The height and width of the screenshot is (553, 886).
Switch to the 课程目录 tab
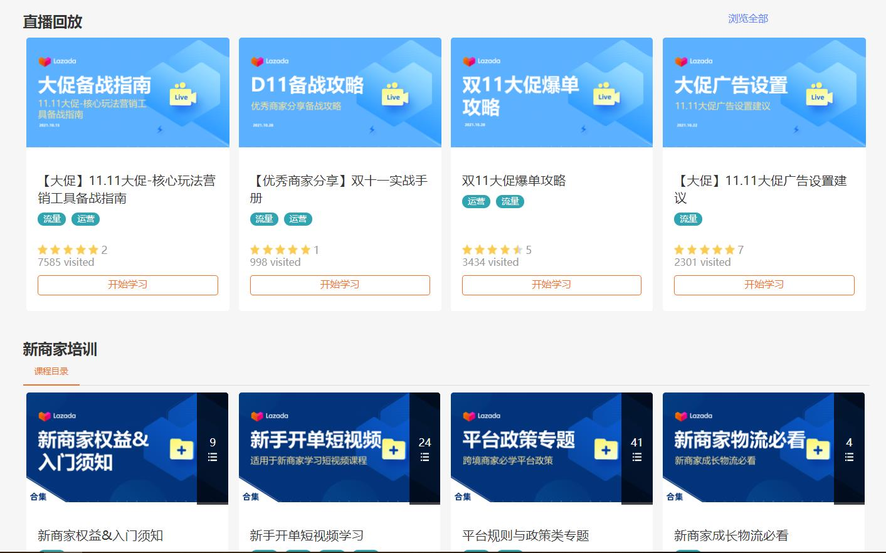click(51, 371)
